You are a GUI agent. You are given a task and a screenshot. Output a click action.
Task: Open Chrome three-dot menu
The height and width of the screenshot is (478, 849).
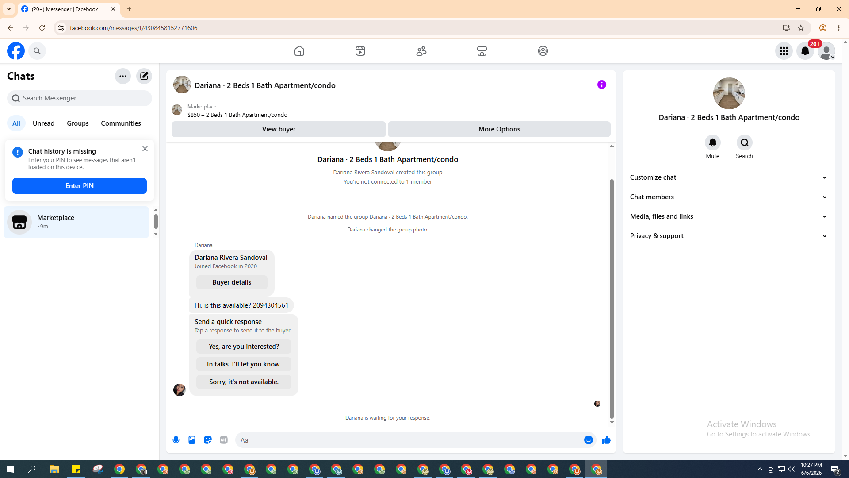839,28
